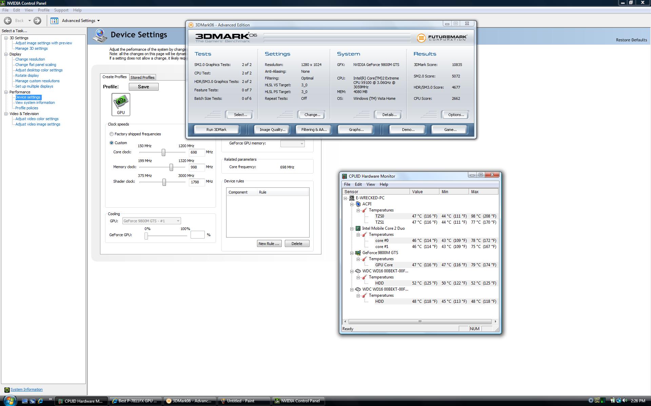The width and height of the screenshot is (651, 406).
Task: Click the System Information icon at bottom left
Action: click(x=7, y=390)
